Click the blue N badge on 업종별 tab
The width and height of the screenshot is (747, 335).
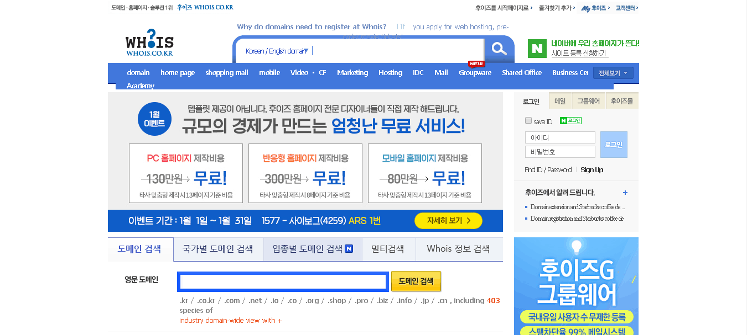pos(349,249)
